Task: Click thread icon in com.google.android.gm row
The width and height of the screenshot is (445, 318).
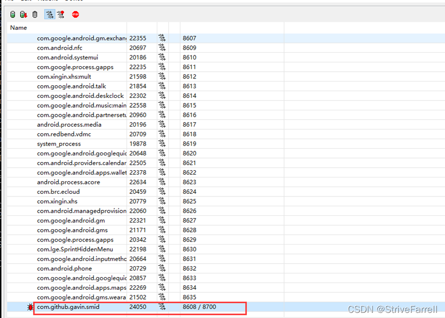Action: (x=162, y=221)
